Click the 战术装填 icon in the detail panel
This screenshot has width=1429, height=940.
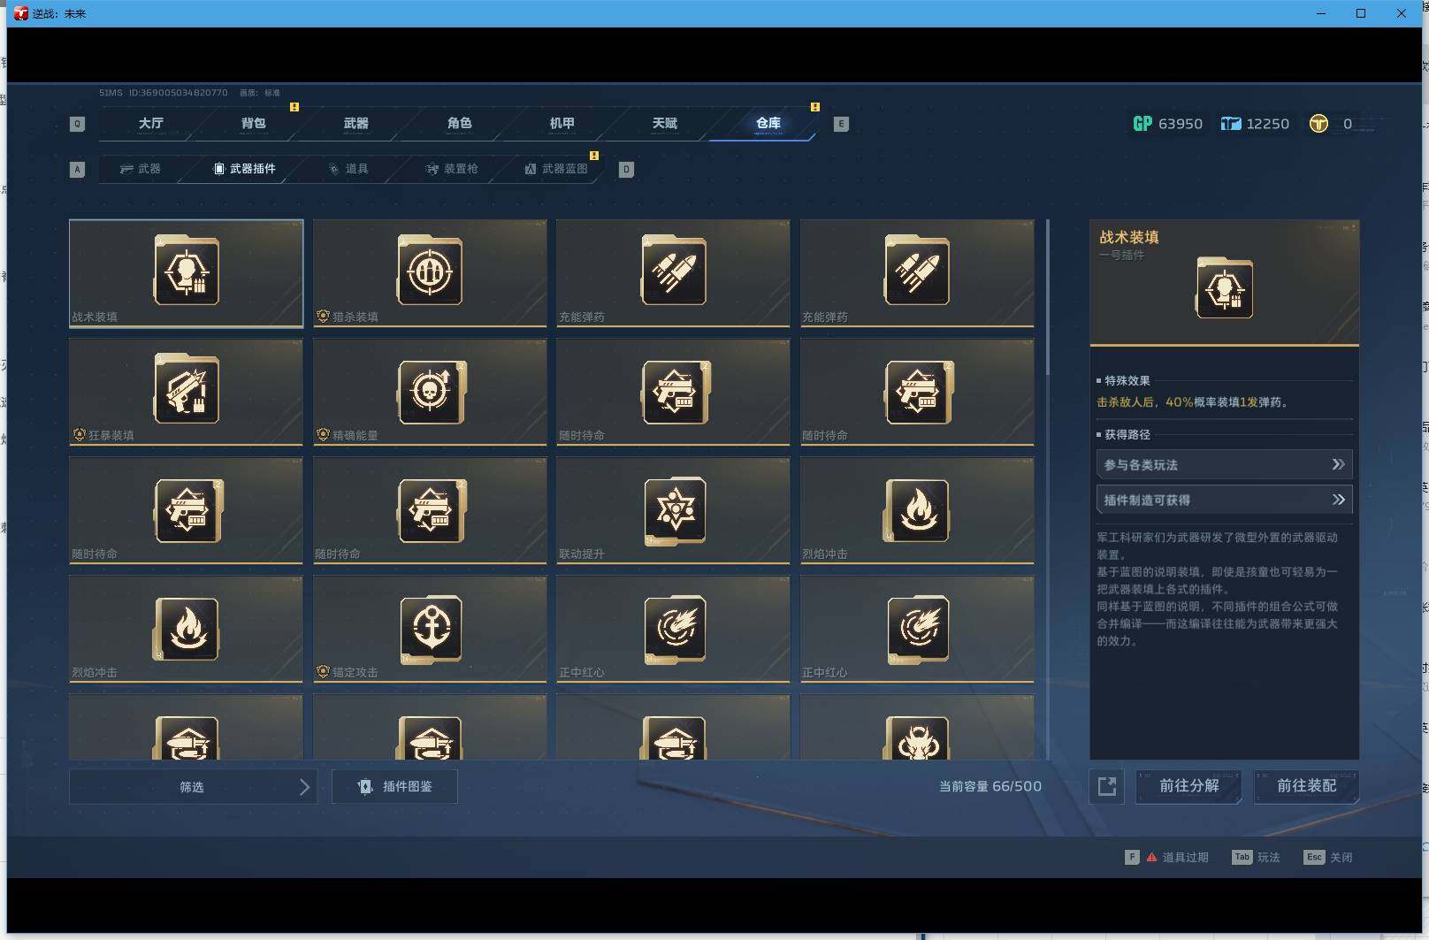[x=1224, y=288]
